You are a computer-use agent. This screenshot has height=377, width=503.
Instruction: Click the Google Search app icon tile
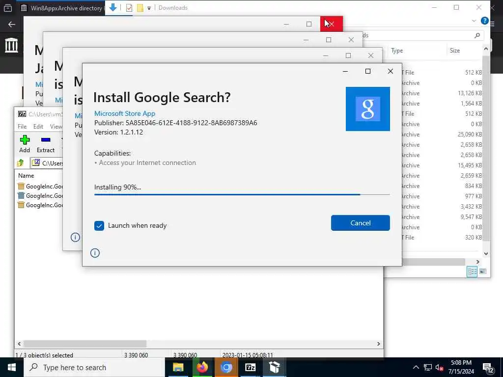367,109
